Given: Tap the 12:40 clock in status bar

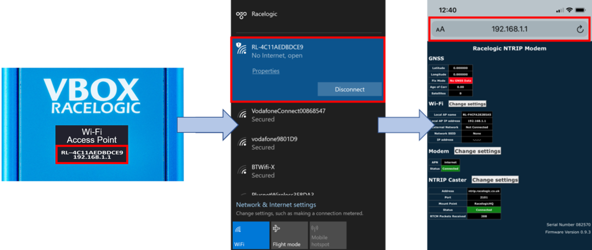Looking at the screenshot, I should pos(447,10).
